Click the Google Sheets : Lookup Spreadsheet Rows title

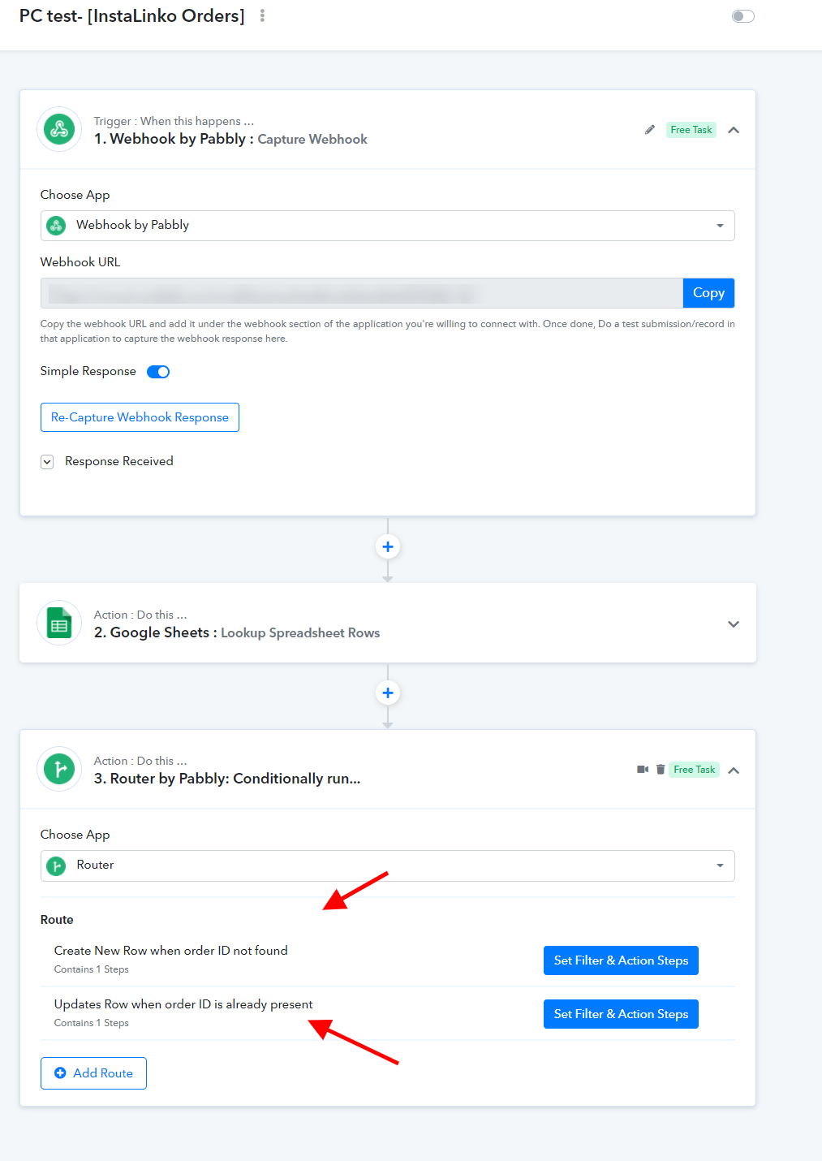(x=237, y=632)
